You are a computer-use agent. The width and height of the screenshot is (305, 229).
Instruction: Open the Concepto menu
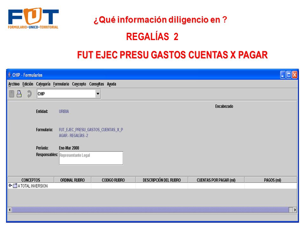point(79,84)
